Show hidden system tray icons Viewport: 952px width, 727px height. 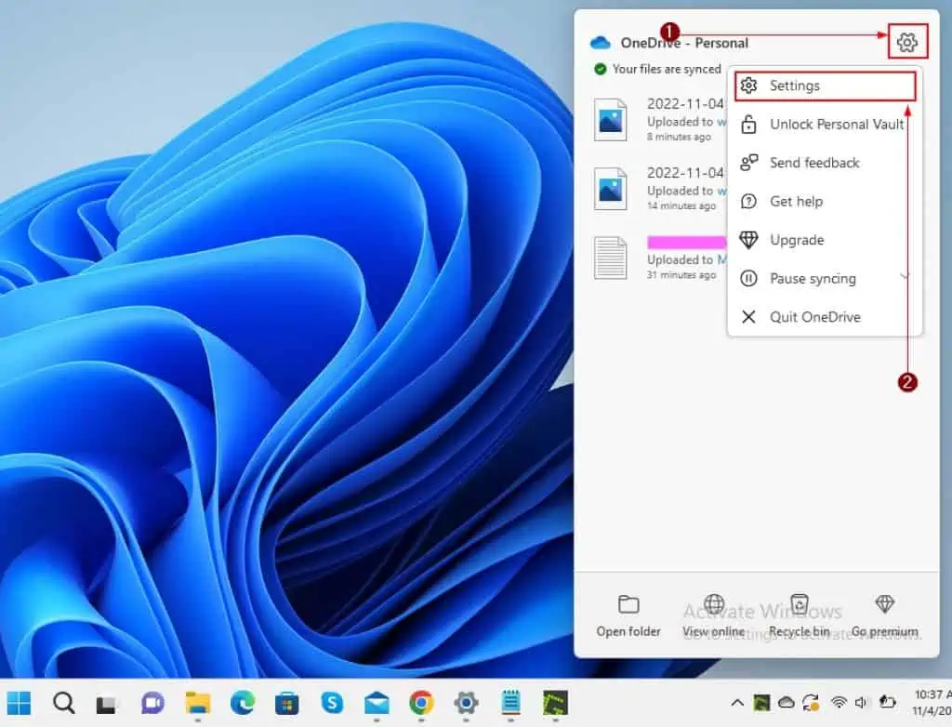click(737, 703)
